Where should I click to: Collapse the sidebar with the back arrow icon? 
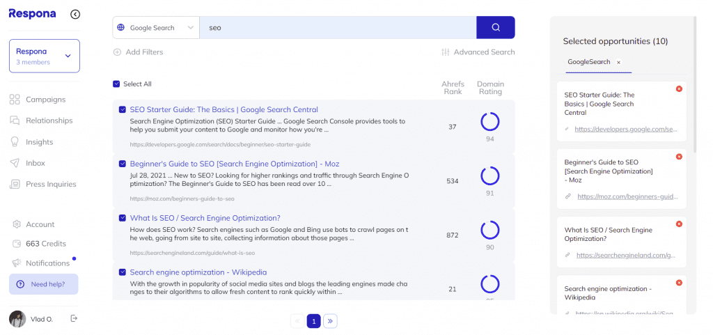click(75, 15)
